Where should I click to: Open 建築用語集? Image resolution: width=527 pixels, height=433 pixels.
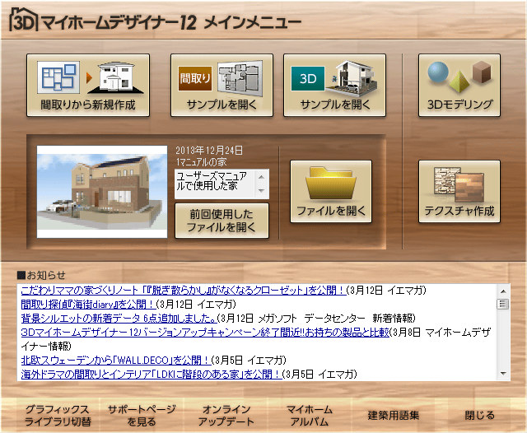click(394, 416)
